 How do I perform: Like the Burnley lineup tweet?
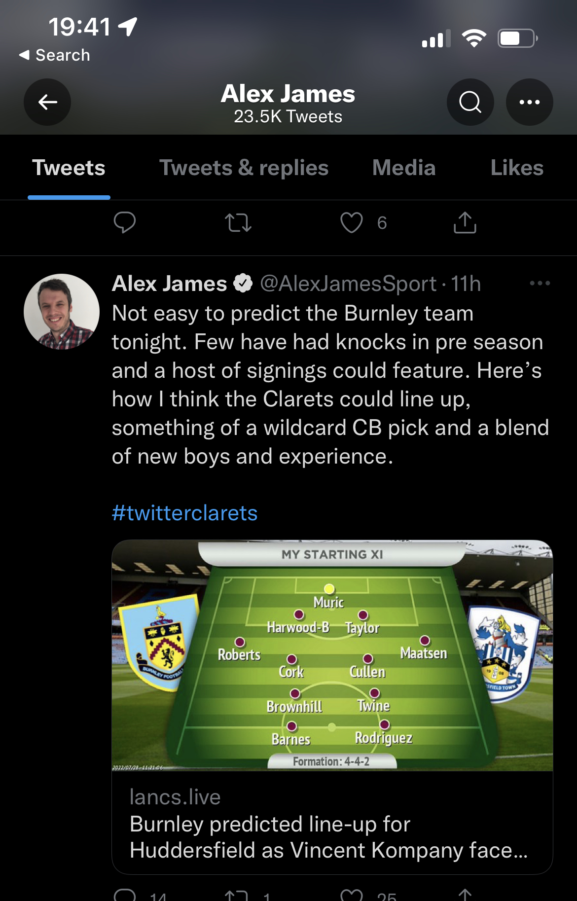[x=352, y=895]
